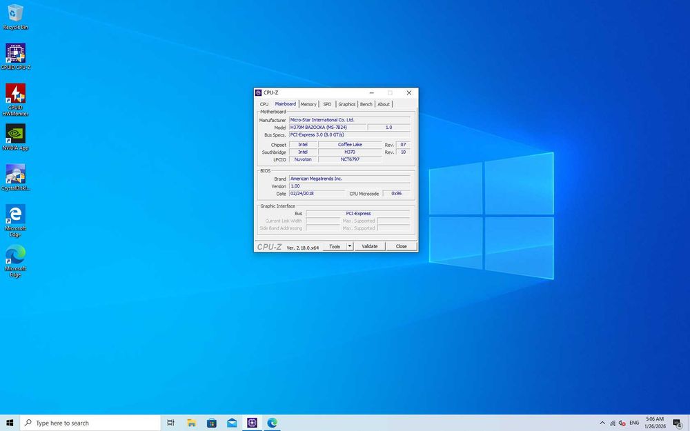
Task: Open Task View on the taskbar
Action: (x=170, y=423)
